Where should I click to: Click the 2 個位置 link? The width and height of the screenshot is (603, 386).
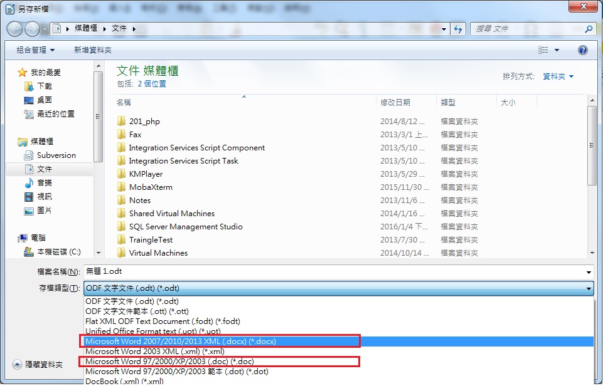click(152, 84)
